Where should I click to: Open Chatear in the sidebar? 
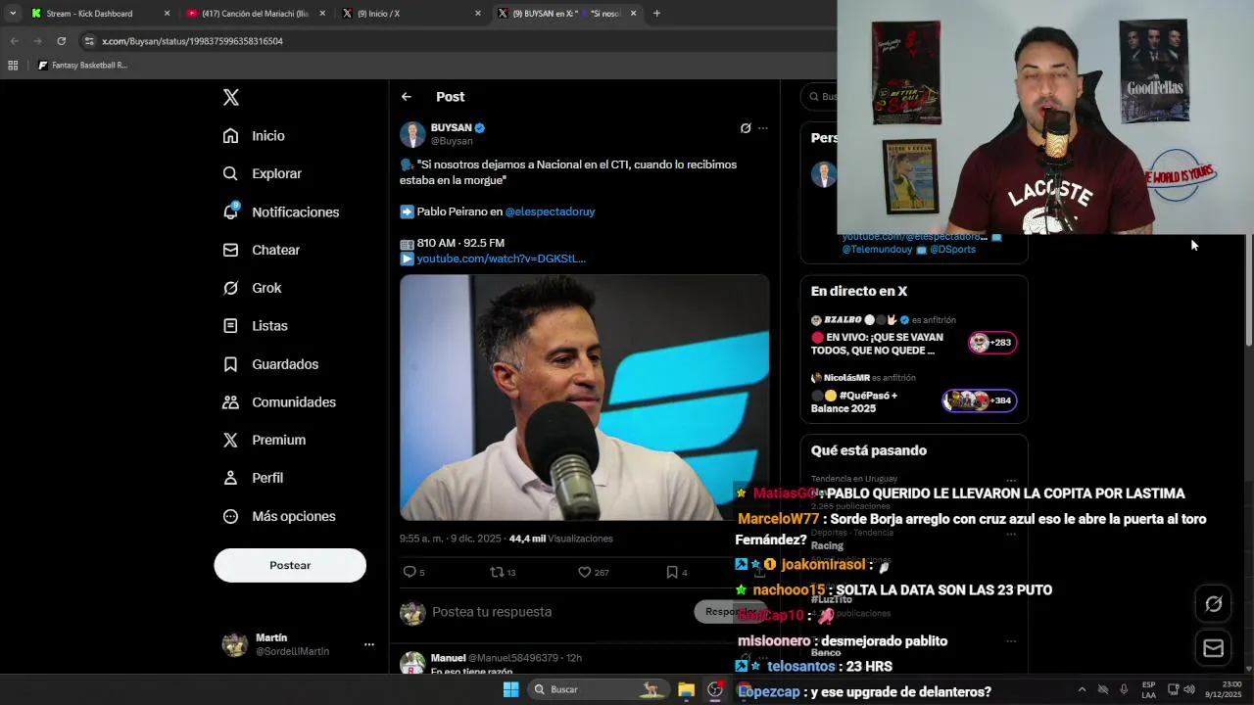pos(261,250)
